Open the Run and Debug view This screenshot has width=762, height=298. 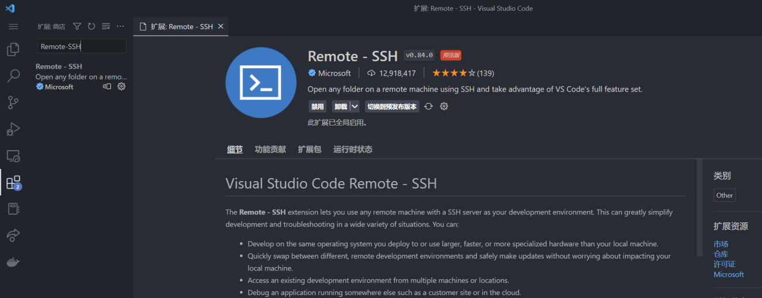pyautogui.click(x=13, y=130)
